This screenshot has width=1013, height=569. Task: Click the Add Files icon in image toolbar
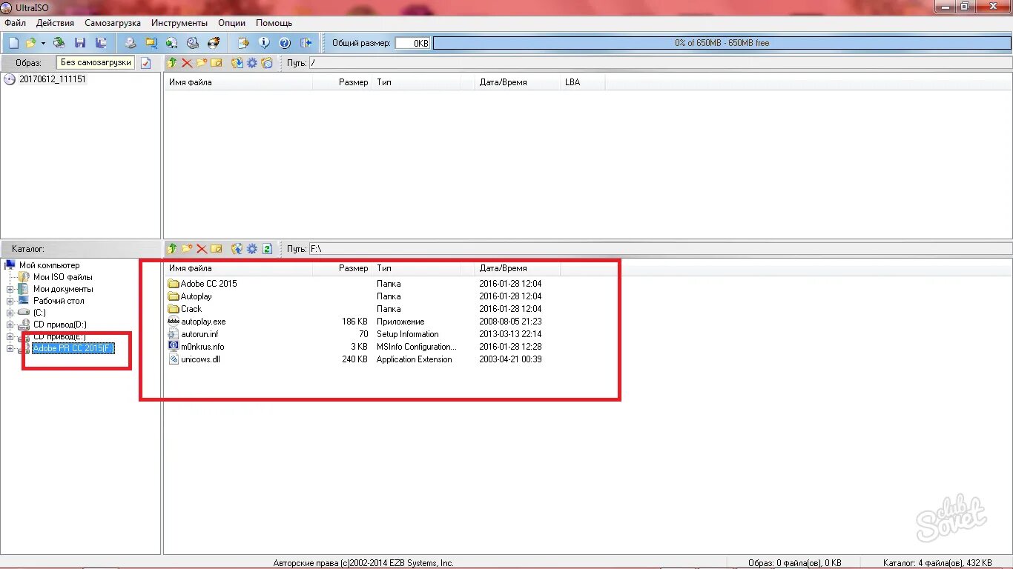pyautogui.click(x=237, y=63)
